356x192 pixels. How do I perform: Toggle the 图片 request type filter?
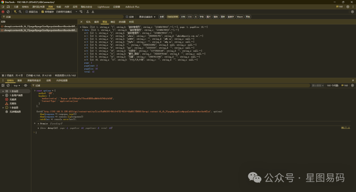pos(208,17)
